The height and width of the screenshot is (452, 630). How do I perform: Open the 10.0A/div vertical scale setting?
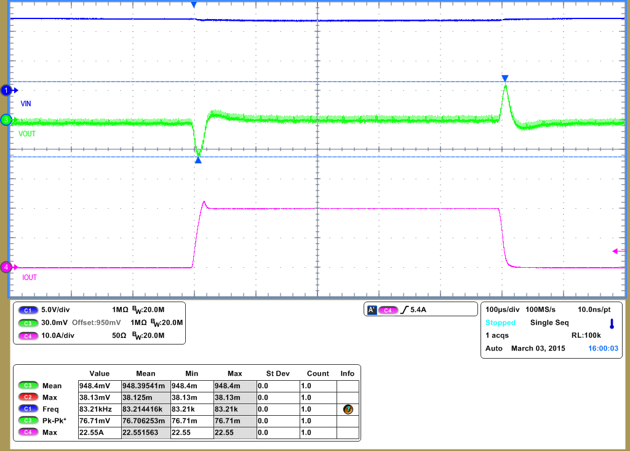point(60,334)
